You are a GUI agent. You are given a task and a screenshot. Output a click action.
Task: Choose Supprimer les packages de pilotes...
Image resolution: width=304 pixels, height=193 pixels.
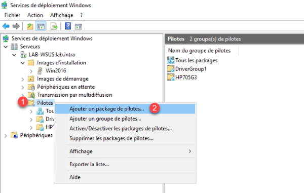[x=125, y=138]
